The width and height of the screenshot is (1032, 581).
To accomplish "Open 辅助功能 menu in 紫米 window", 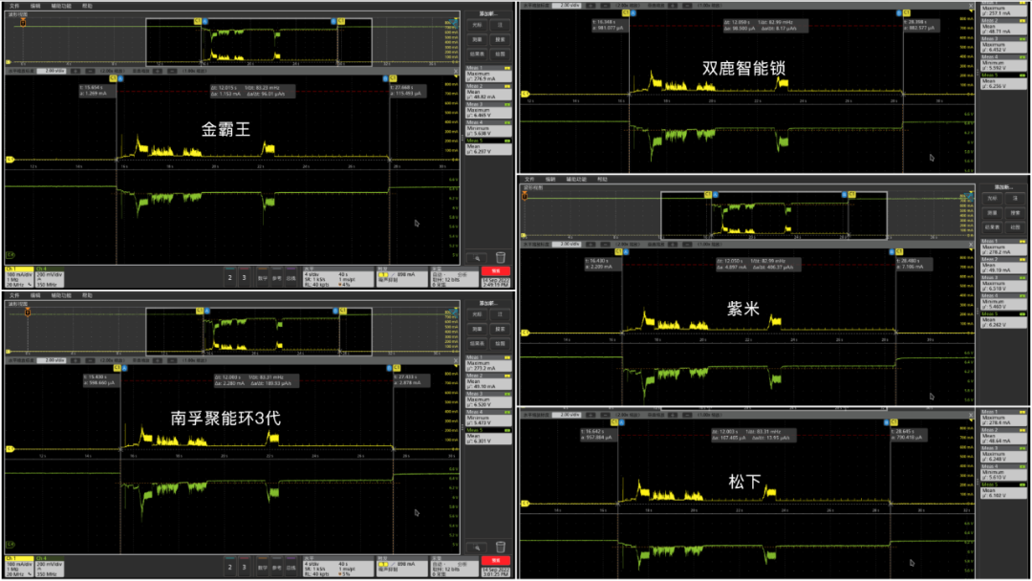I will click(576, 179).
